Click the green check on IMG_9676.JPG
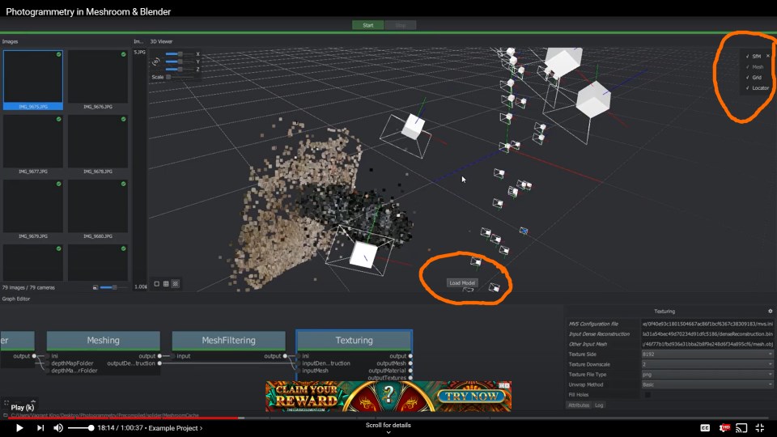The image size is (777, 437). pos(123,54)
